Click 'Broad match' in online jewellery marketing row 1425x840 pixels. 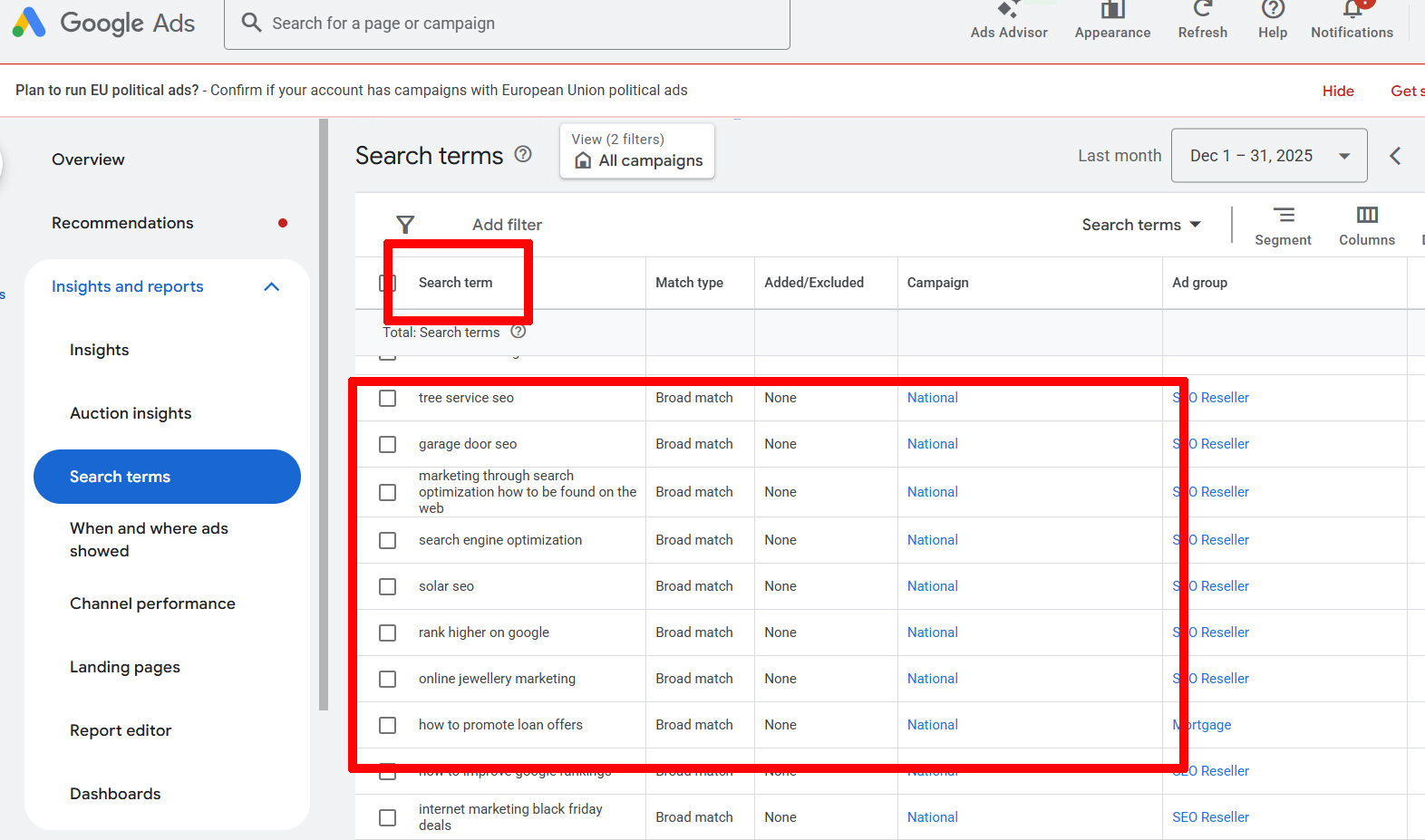[x=694, y=679]
